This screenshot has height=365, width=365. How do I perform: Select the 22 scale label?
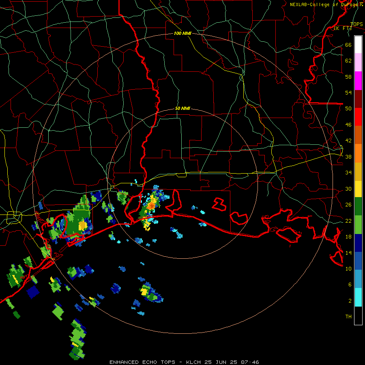348,221
